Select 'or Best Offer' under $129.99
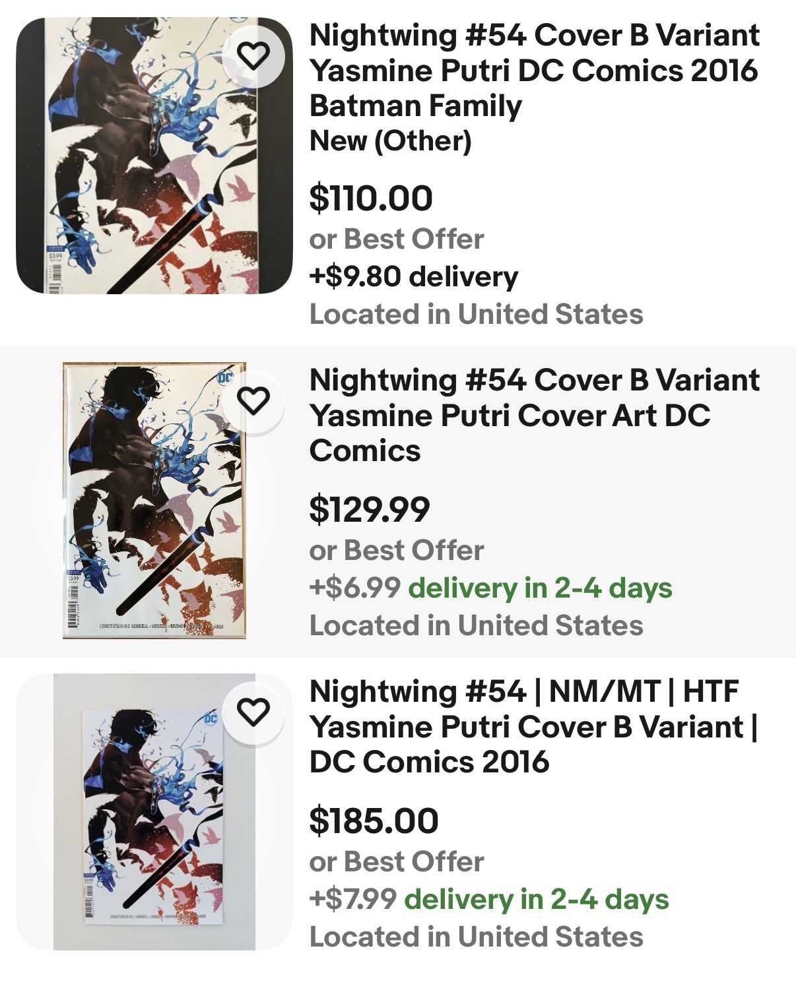The height and width of the screenshot is (996, 796). point(396,550)
